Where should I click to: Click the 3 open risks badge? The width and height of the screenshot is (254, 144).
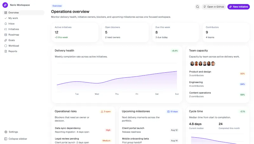pos(106,111)
